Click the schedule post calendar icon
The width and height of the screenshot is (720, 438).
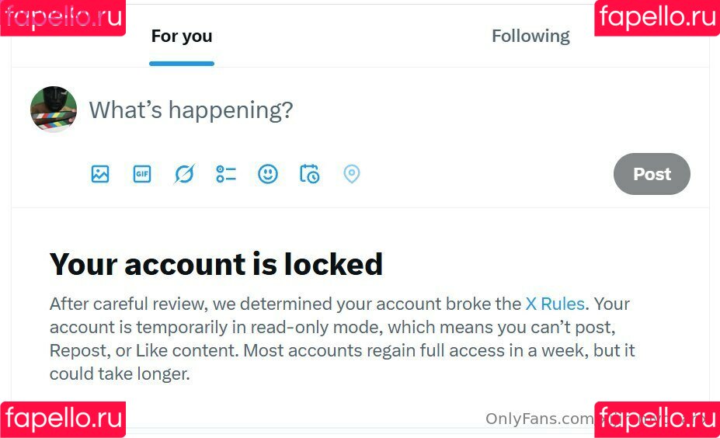coord(309,174)
